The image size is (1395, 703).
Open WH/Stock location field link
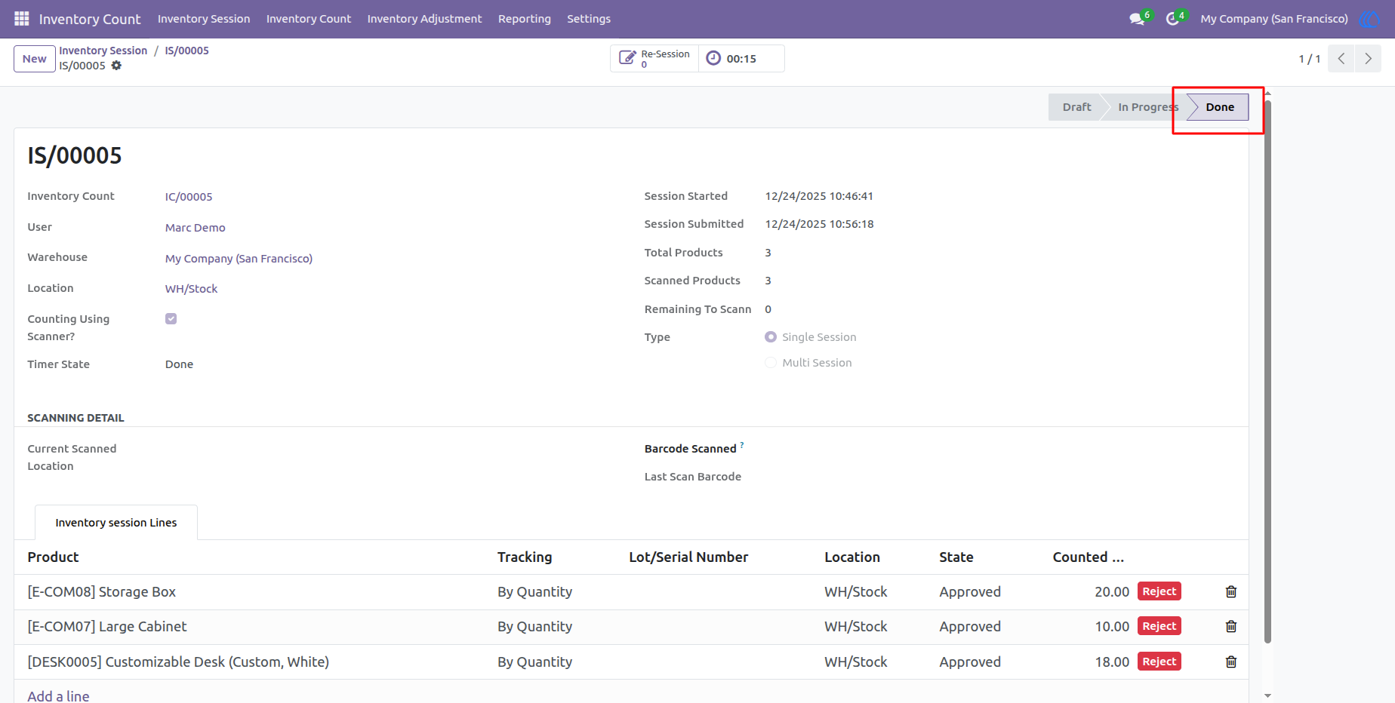pos(191,289)
